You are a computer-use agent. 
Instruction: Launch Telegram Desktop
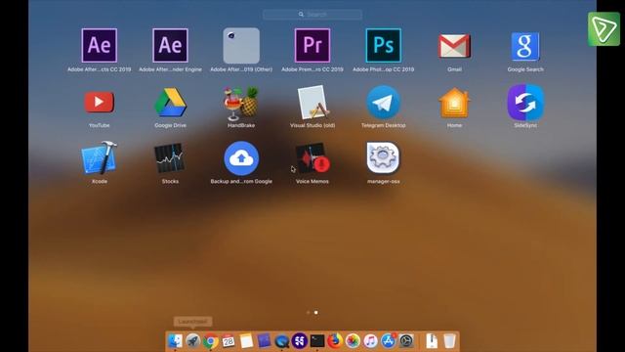384,103
